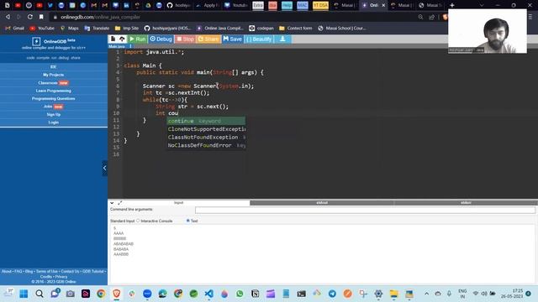Click Login in sidebar
The height and width of the screenshot is (302, 538).
coord(54,122)
